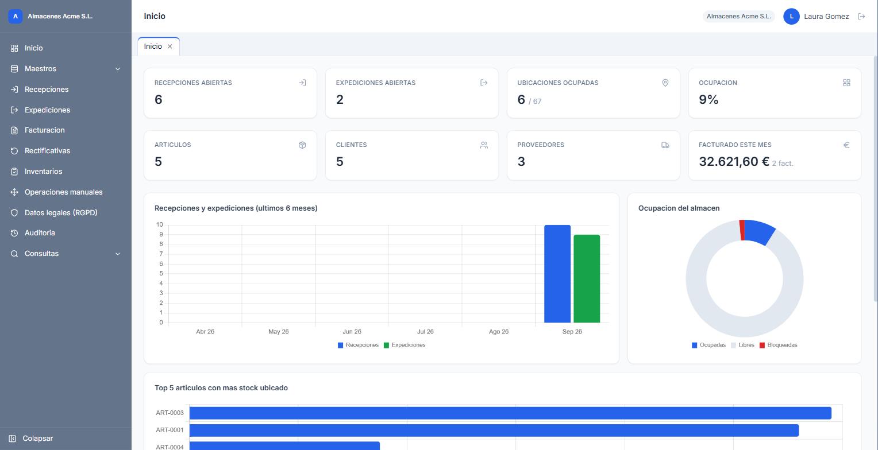Close the Inicio tab
This screenshot has width=878, height=450.
tap(170, 46)
